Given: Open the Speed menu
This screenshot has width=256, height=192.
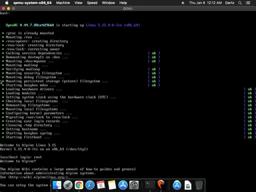Looking at the screenshot, I should point(92,3).
